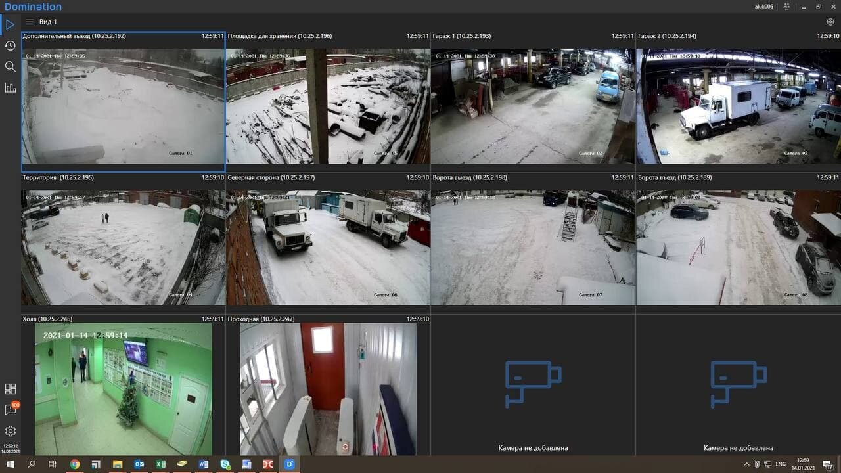Open File Explorer from the taskbar
This screenshot has width=841, height=473.
tap(118, 464)
